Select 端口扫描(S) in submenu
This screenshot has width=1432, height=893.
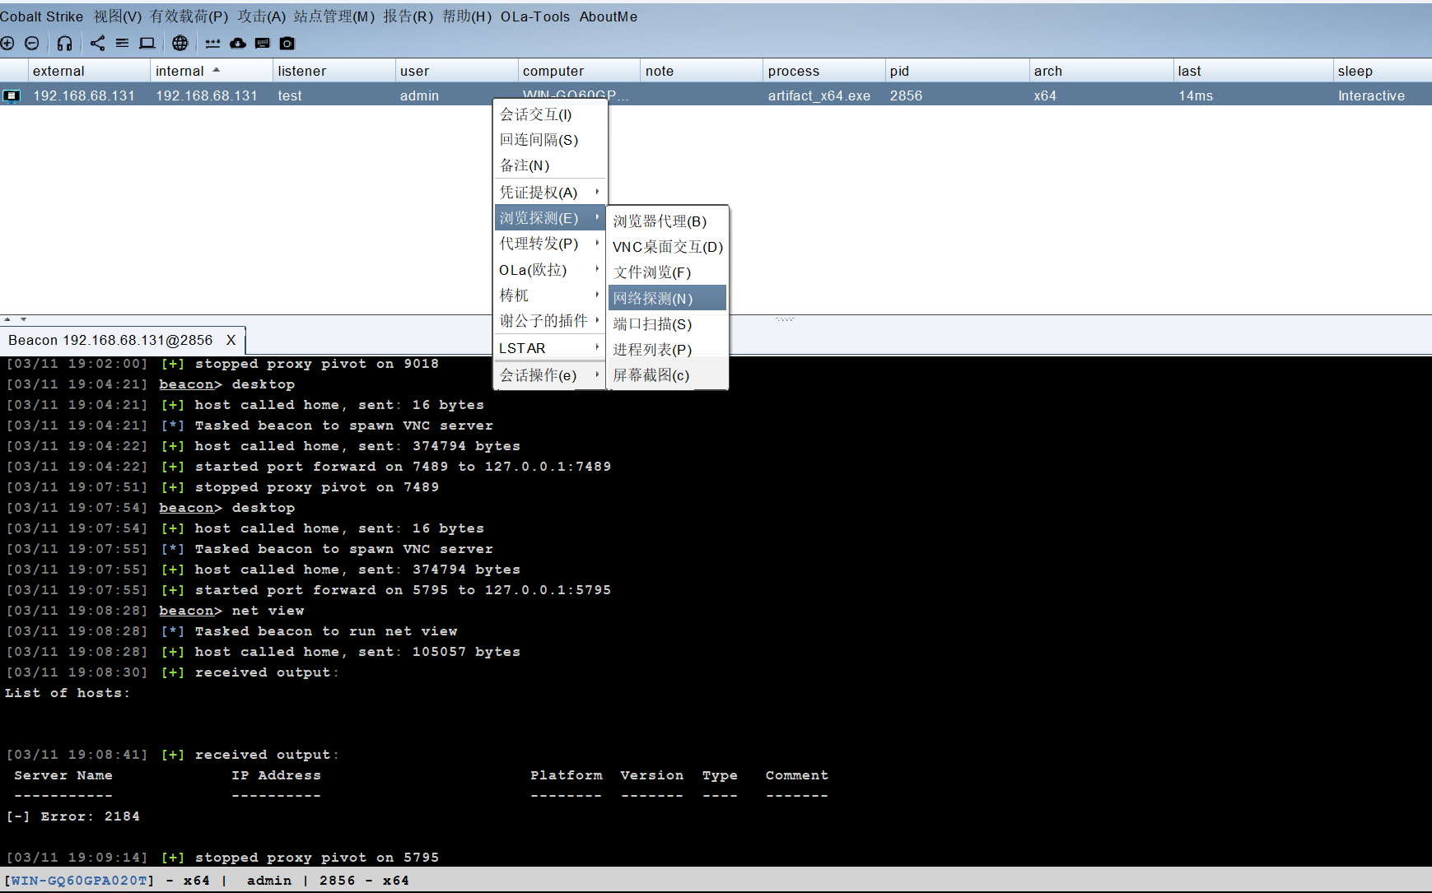coord(668,324)
